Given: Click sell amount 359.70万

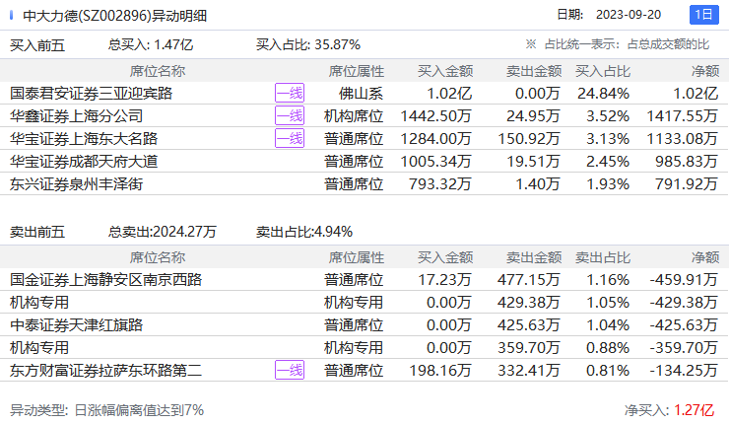Looking at the screenshot, I should (x=529, y=348).
